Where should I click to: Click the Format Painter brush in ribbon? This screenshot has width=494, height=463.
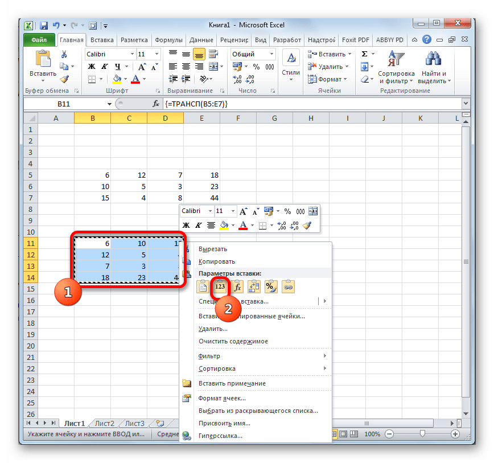(x=64, y=79)
